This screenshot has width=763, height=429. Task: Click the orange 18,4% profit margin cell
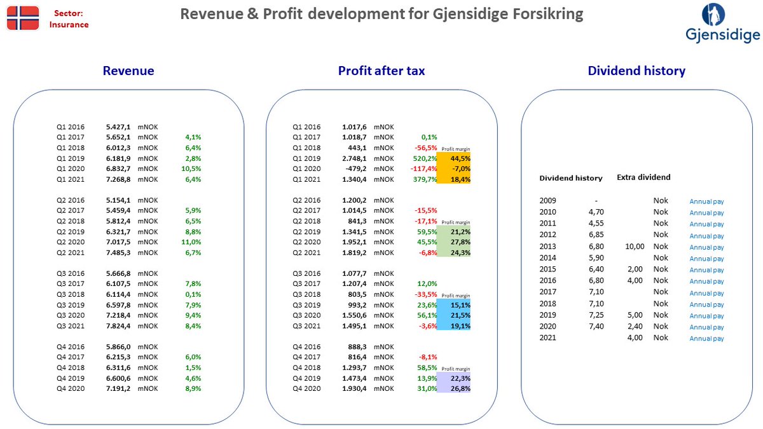(x=454, y=179)
